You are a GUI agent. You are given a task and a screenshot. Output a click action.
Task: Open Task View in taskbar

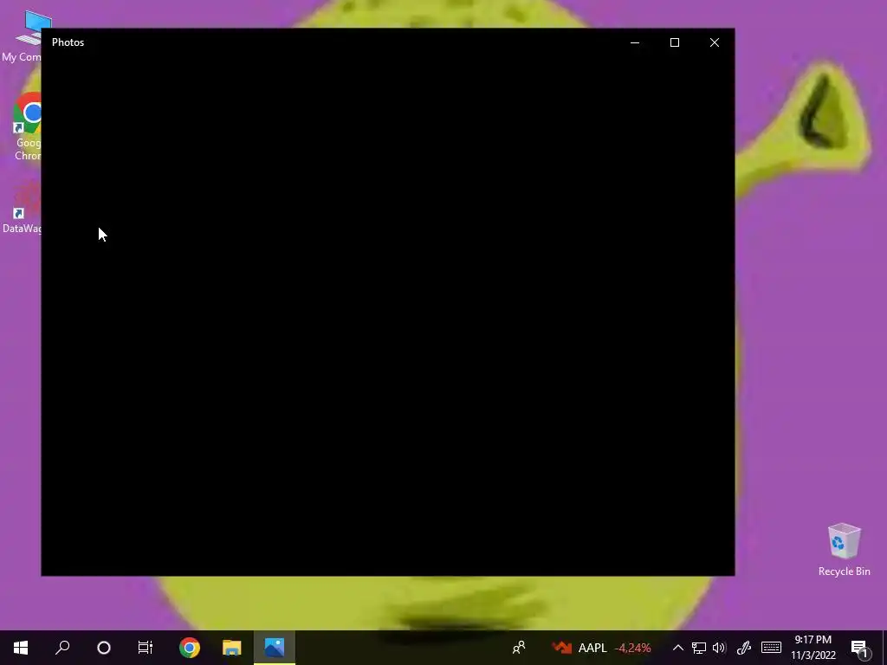coord(146,648)
